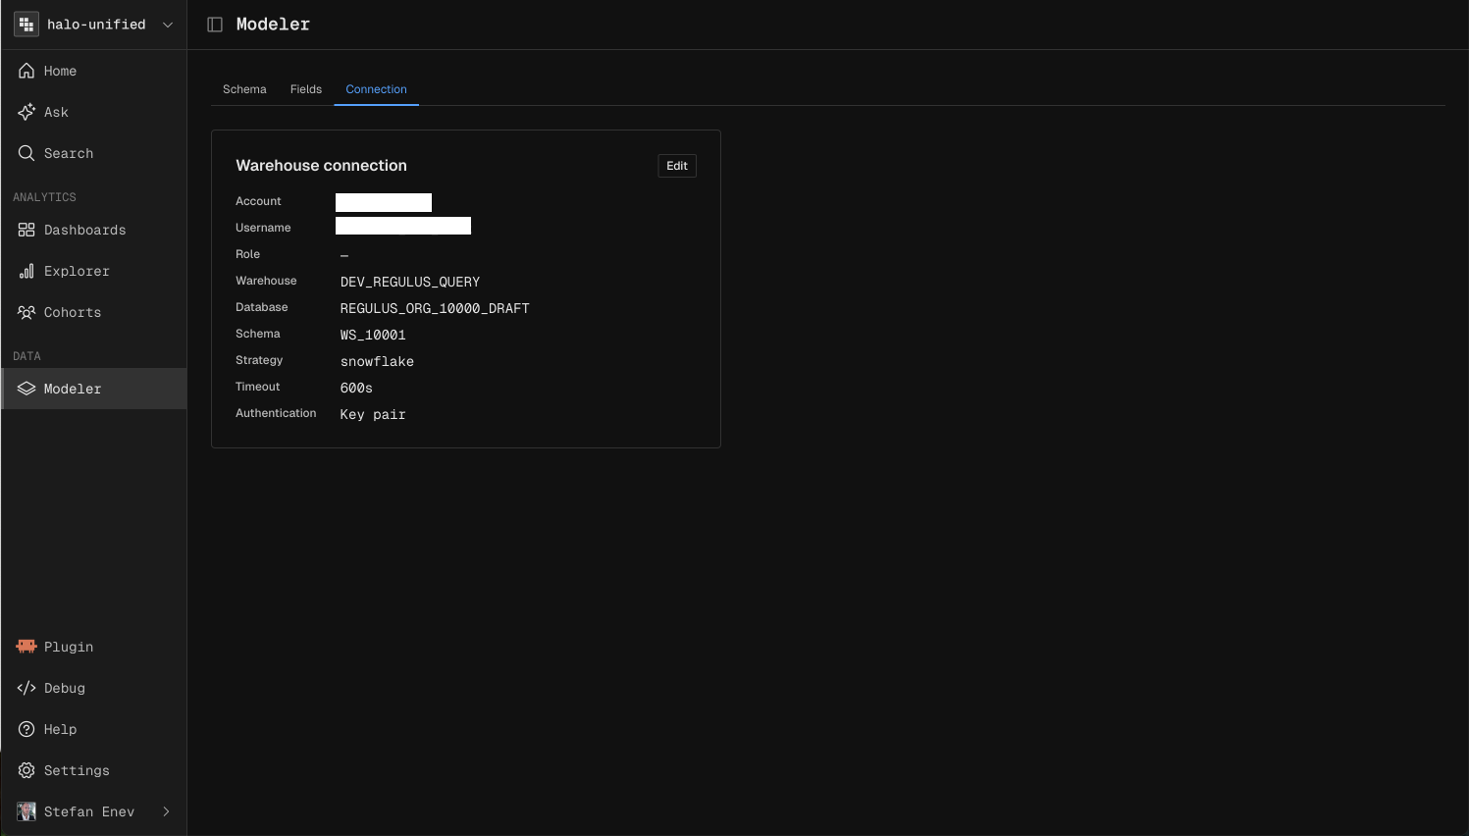1469x836 pixels.
Task: Open Explorer label in sidebar
Action: 77,271
